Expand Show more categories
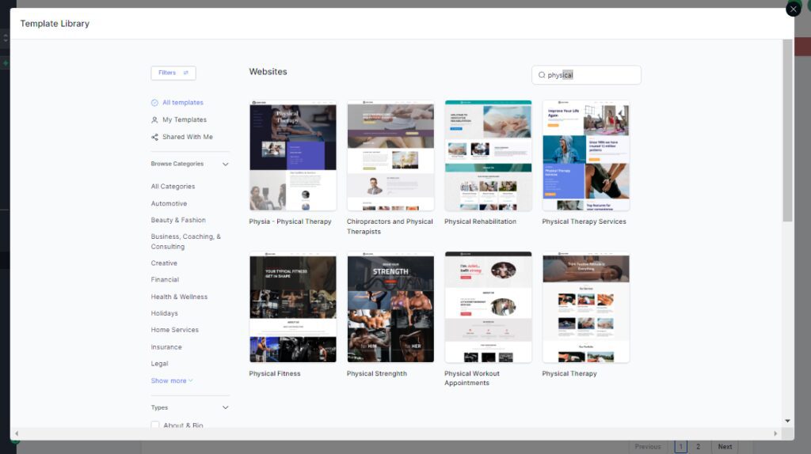This screenshot has width=811, height=454. tap(172, 381)
